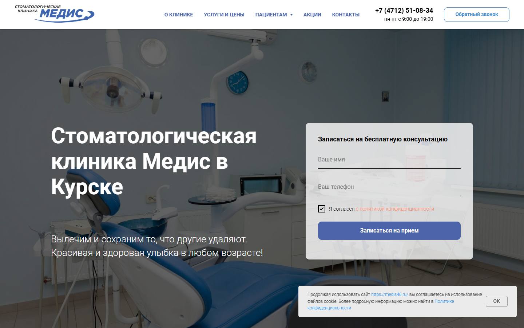Go to УСЛУГИ И ЦЕНЫ page
This screenshot has width=524, height=328.
(x=224, y=15)
